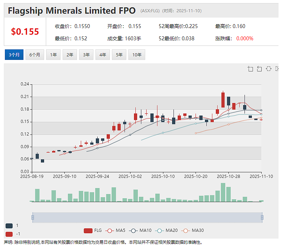Click the 52周最高价:0.225 text
The height and width of the screenshot is (249, 283).
[178, 26]
